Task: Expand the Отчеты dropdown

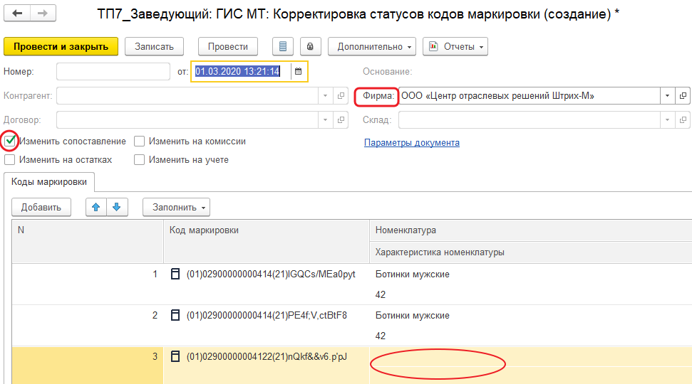Action: point(455,46)
